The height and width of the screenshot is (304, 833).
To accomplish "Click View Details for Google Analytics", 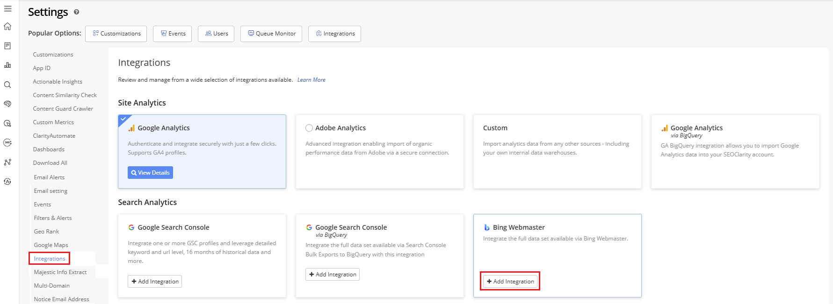I will point(150,173).
